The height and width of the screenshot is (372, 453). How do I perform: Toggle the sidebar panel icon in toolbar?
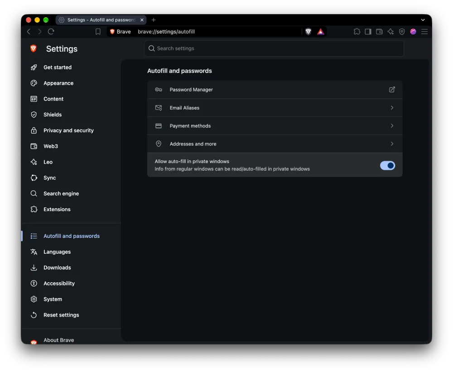coord(368,32)
